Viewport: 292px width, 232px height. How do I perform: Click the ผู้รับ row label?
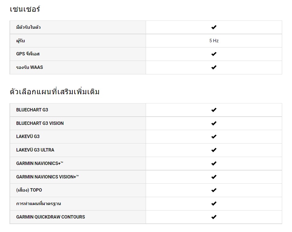[21, 41]
